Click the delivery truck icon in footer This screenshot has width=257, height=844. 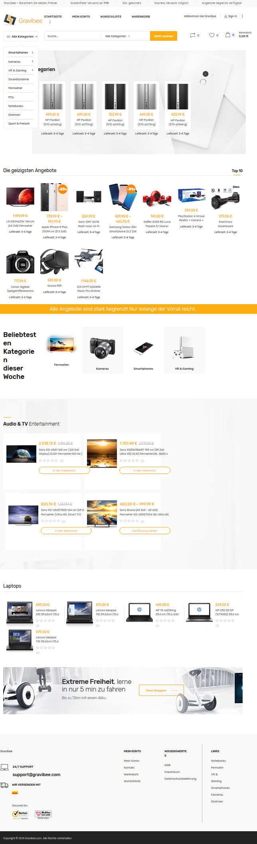(x=4, y=785)
